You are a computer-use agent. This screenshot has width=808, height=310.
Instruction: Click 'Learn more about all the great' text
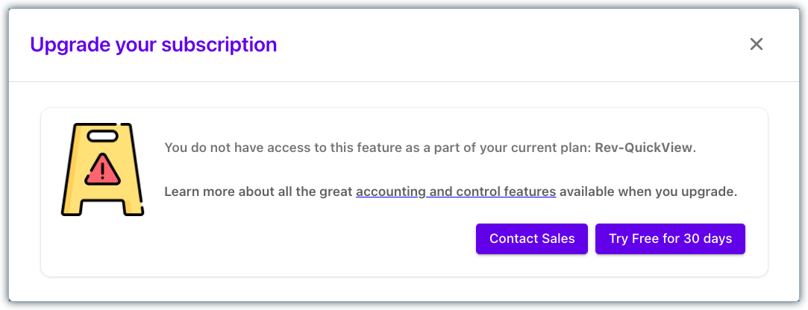pyautogui.click(x=259, y=192)
